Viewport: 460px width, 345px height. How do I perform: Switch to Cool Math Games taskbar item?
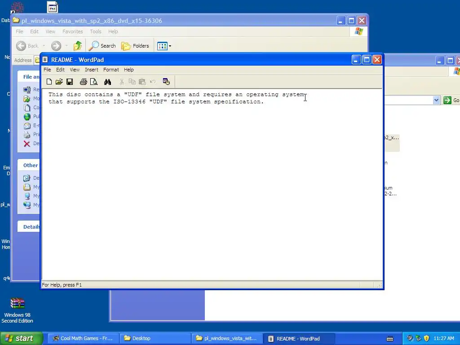pyautogui.click(x=83, y=338)
